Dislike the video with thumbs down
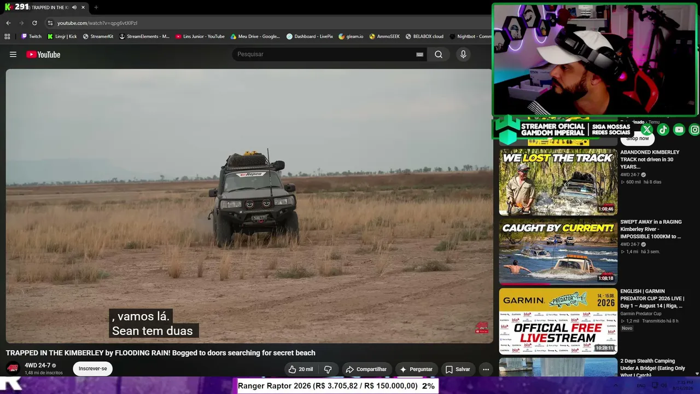This screenshot has width=700, height=394. point(328,369)
